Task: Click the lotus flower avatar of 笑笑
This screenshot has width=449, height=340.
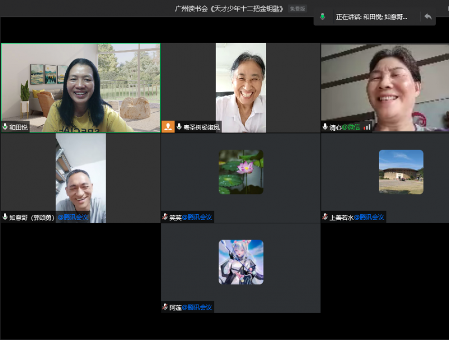Action: [x=241, y=172]
